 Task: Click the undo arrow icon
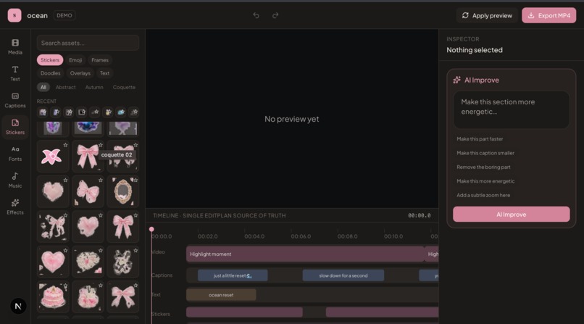(x=256, y=15)
